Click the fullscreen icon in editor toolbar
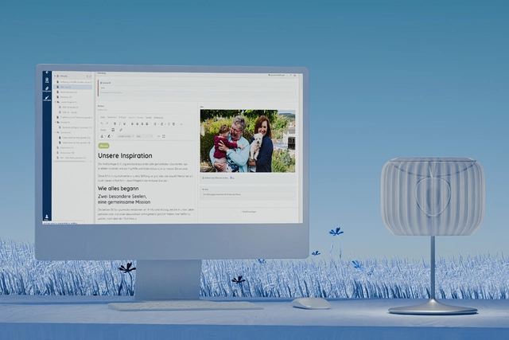Viewport: 509px width, 340px height. [164, 136]
